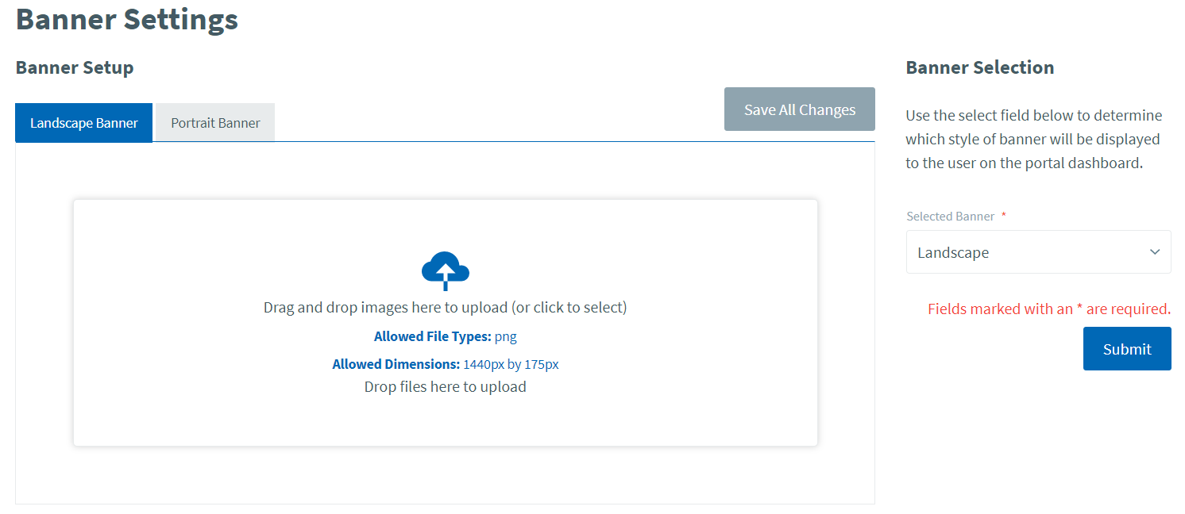
Task: Click the Submit button
Action: point(1126,349)
